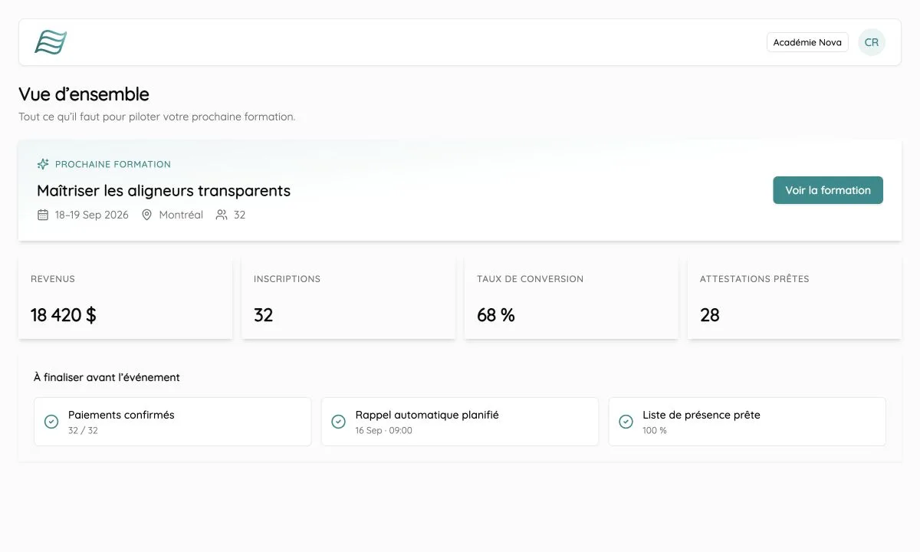Viewport: 920px width, 552px height.
Task: Click the checkmark icon for Liste de présence prête
Action: point(626,422)
